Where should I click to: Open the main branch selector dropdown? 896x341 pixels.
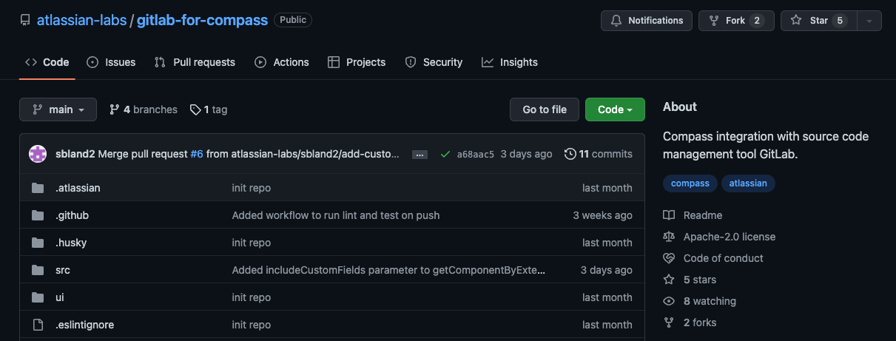coord(58,109)
